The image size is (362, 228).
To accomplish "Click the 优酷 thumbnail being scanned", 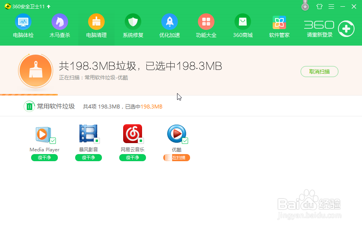I will [176, 134].
